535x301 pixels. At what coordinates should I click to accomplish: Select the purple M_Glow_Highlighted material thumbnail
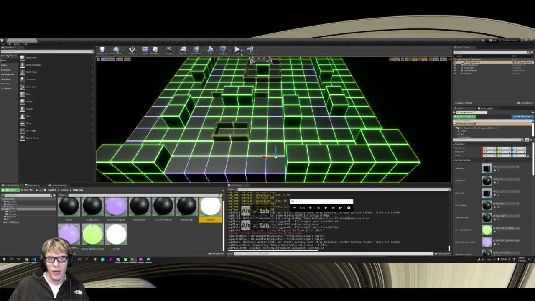pos(116,206)
